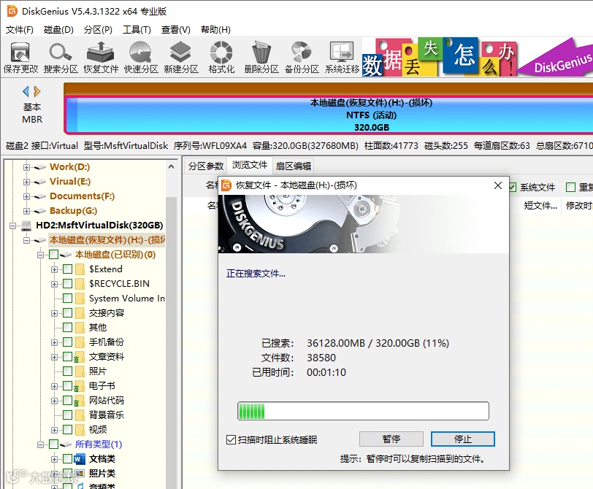Go to next disk with right arrow
This screenshot has width=593, height=489.
[x=37, y=91]
